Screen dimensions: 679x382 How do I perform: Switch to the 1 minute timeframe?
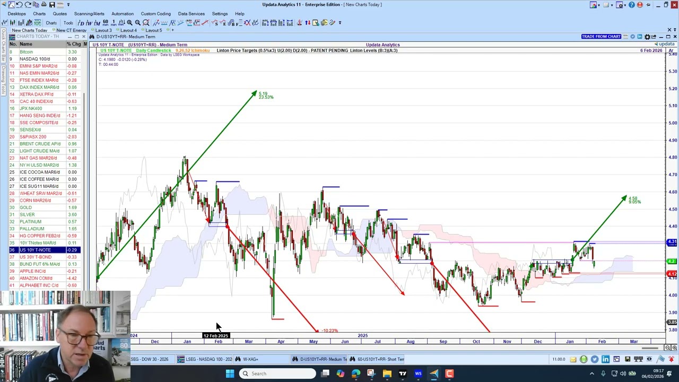click(x=114, y=23)
